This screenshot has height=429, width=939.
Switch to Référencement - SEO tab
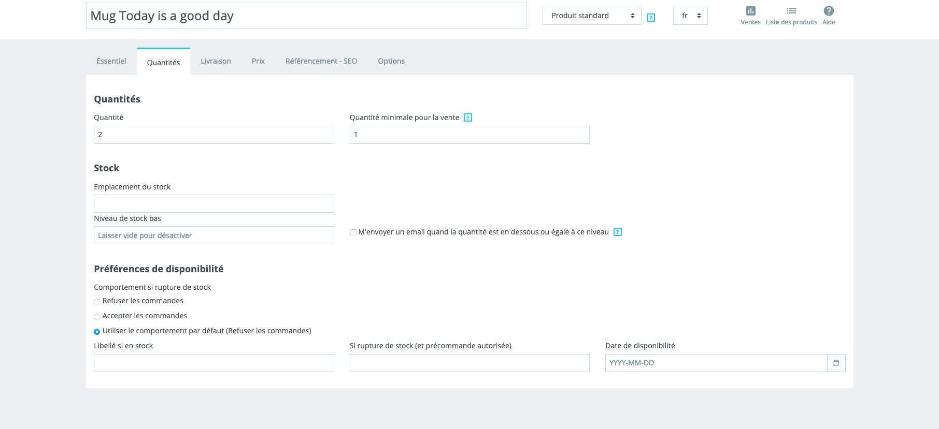click(321, 61)
